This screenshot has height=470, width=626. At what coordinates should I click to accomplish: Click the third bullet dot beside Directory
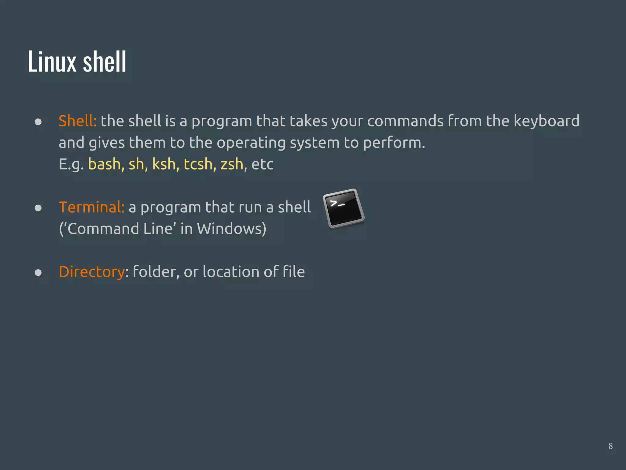pyautogui.click(x=38, y=272)
